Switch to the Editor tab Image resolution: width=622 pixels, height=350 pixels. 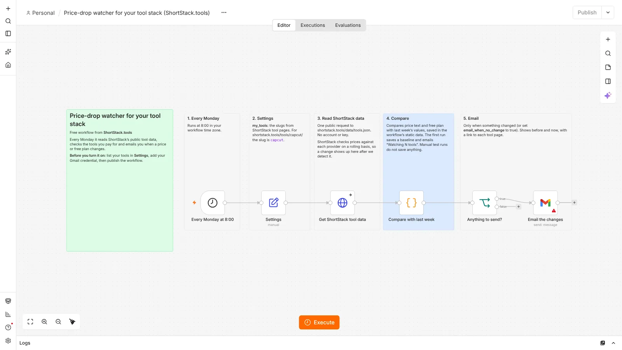(x=284, y=25)
